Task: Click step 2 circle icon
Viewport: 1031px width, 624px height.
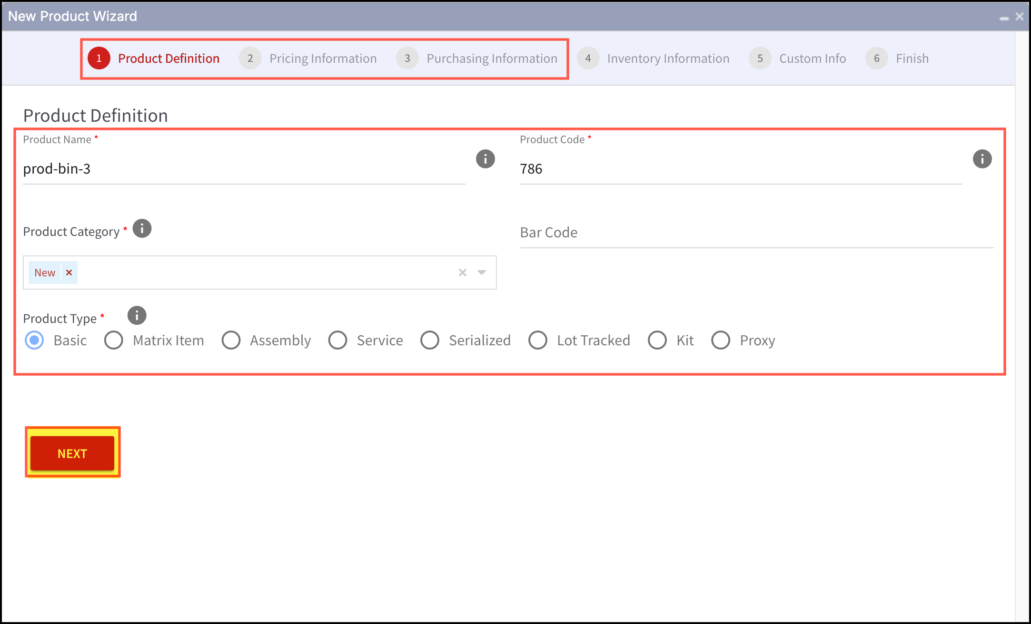Action: pos(250,58)
